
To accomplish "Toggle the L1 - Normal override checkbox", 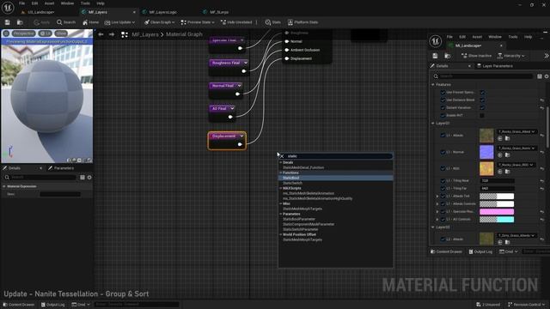I will 443,153.
